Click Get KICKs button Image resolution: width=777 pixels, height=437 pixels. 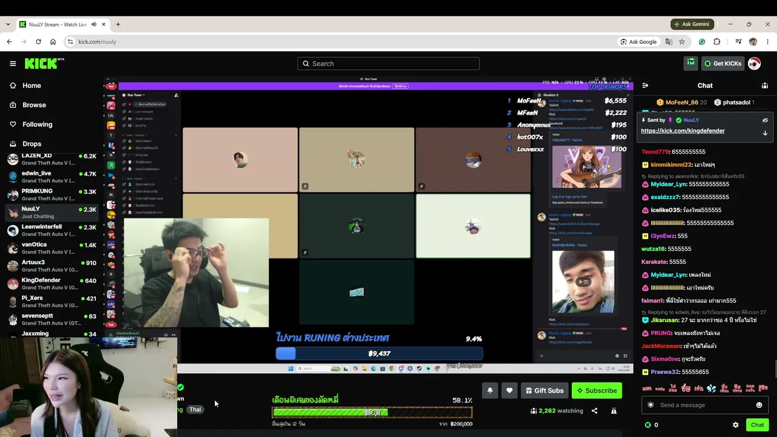[723, 63]
